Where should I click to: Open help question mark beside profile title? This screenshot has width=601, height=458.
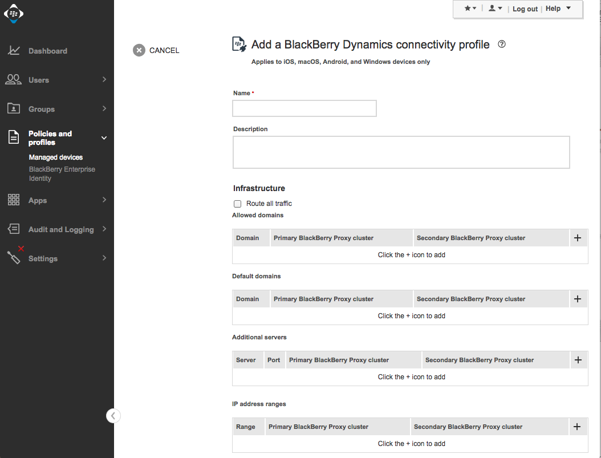click(x=502, y=44)
